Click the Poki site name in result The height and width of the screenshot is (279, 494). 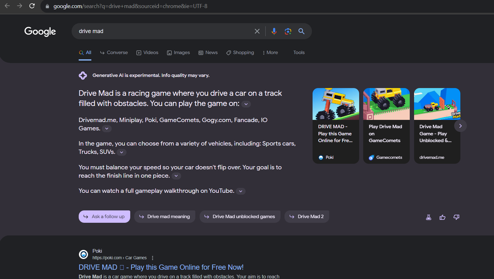click(x=97, y=251)
